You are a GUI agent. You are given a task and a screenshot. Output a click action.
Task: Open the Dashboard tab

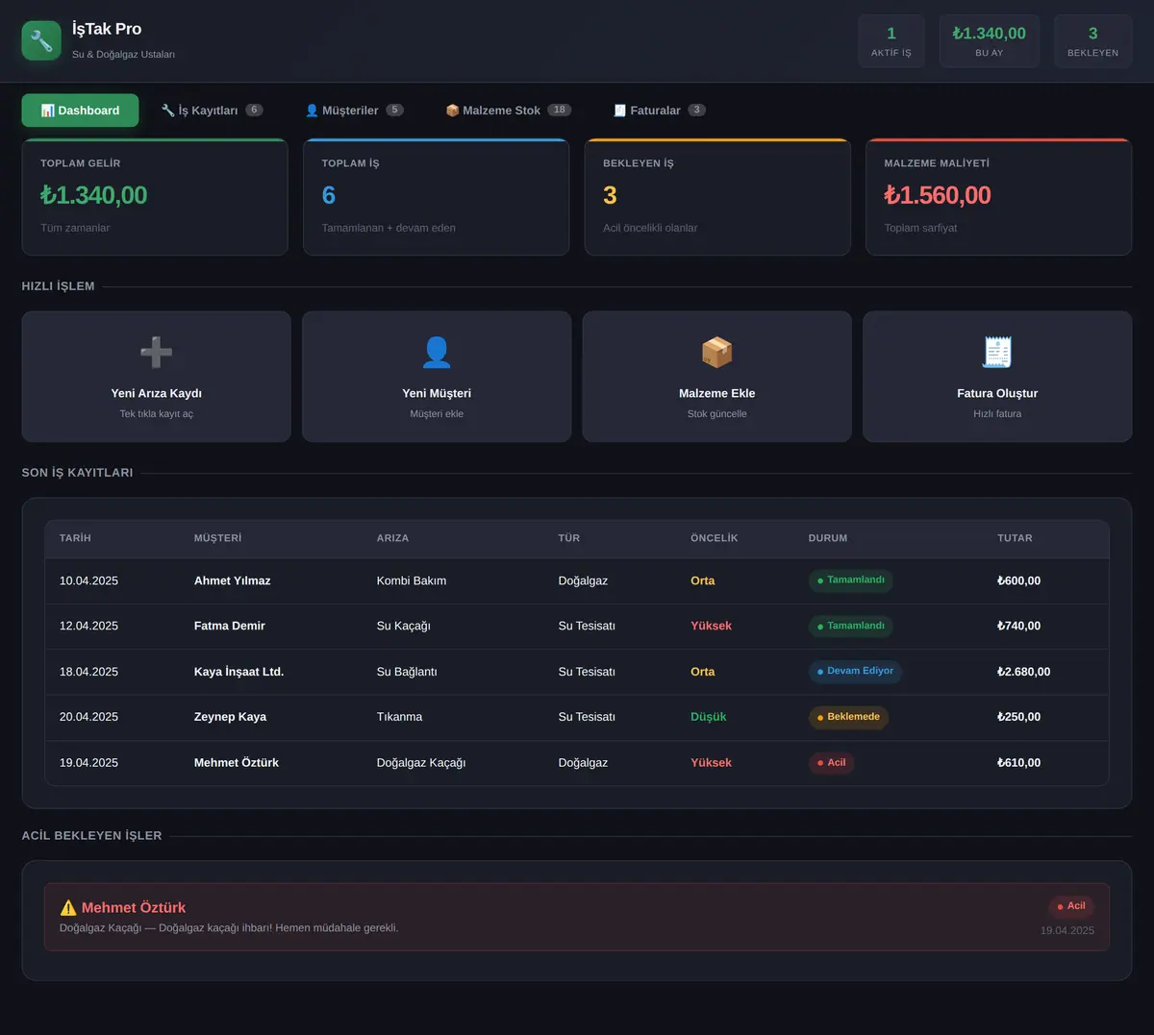(80, 111)
